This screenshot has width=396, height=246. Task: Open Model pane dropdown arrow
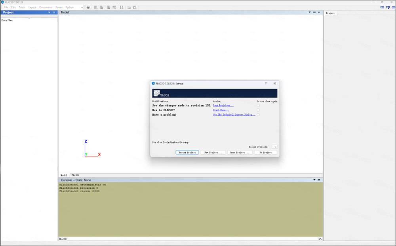[x=310, y=12]
